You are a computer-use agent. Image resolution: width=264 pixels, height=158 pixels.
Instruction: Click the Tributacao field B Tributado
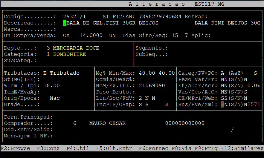click(x=61, y=73)
